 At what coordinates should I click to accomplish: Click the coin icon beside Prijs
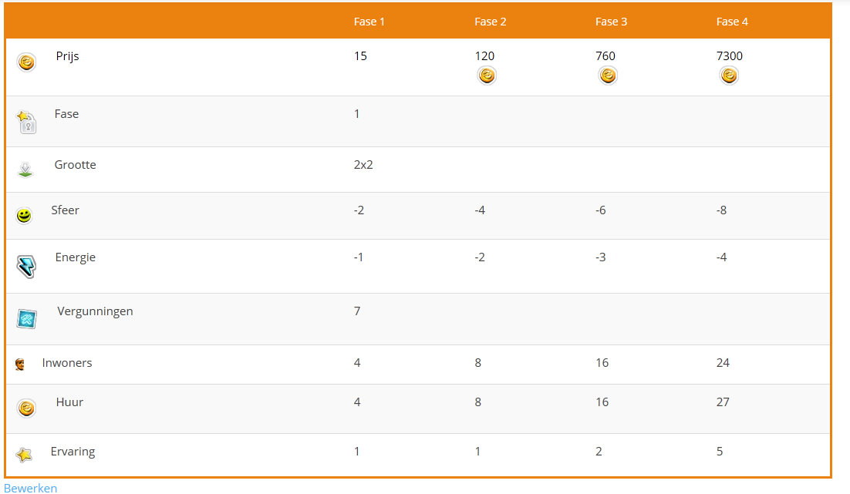26,62
